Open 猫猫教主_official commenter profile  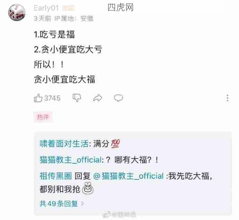pyautogui.click(x=71, y=160)
